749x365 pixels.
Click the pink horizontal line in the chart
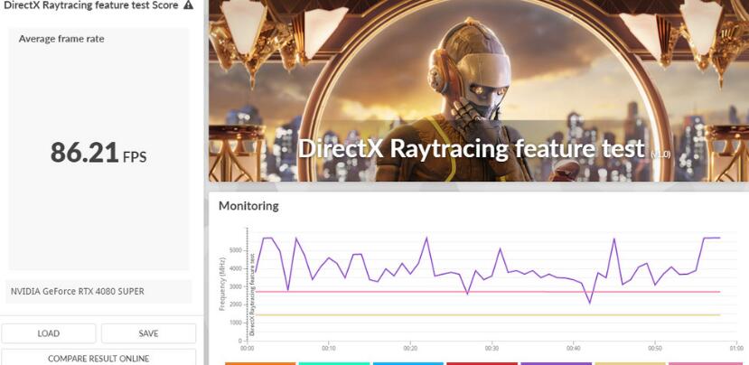(542, 292)
